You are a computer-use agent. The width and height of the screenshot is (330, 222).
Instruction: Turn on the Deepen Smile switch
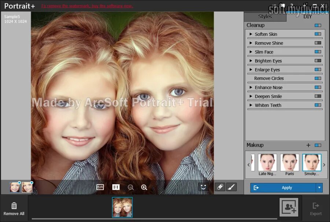click(318, 96)
